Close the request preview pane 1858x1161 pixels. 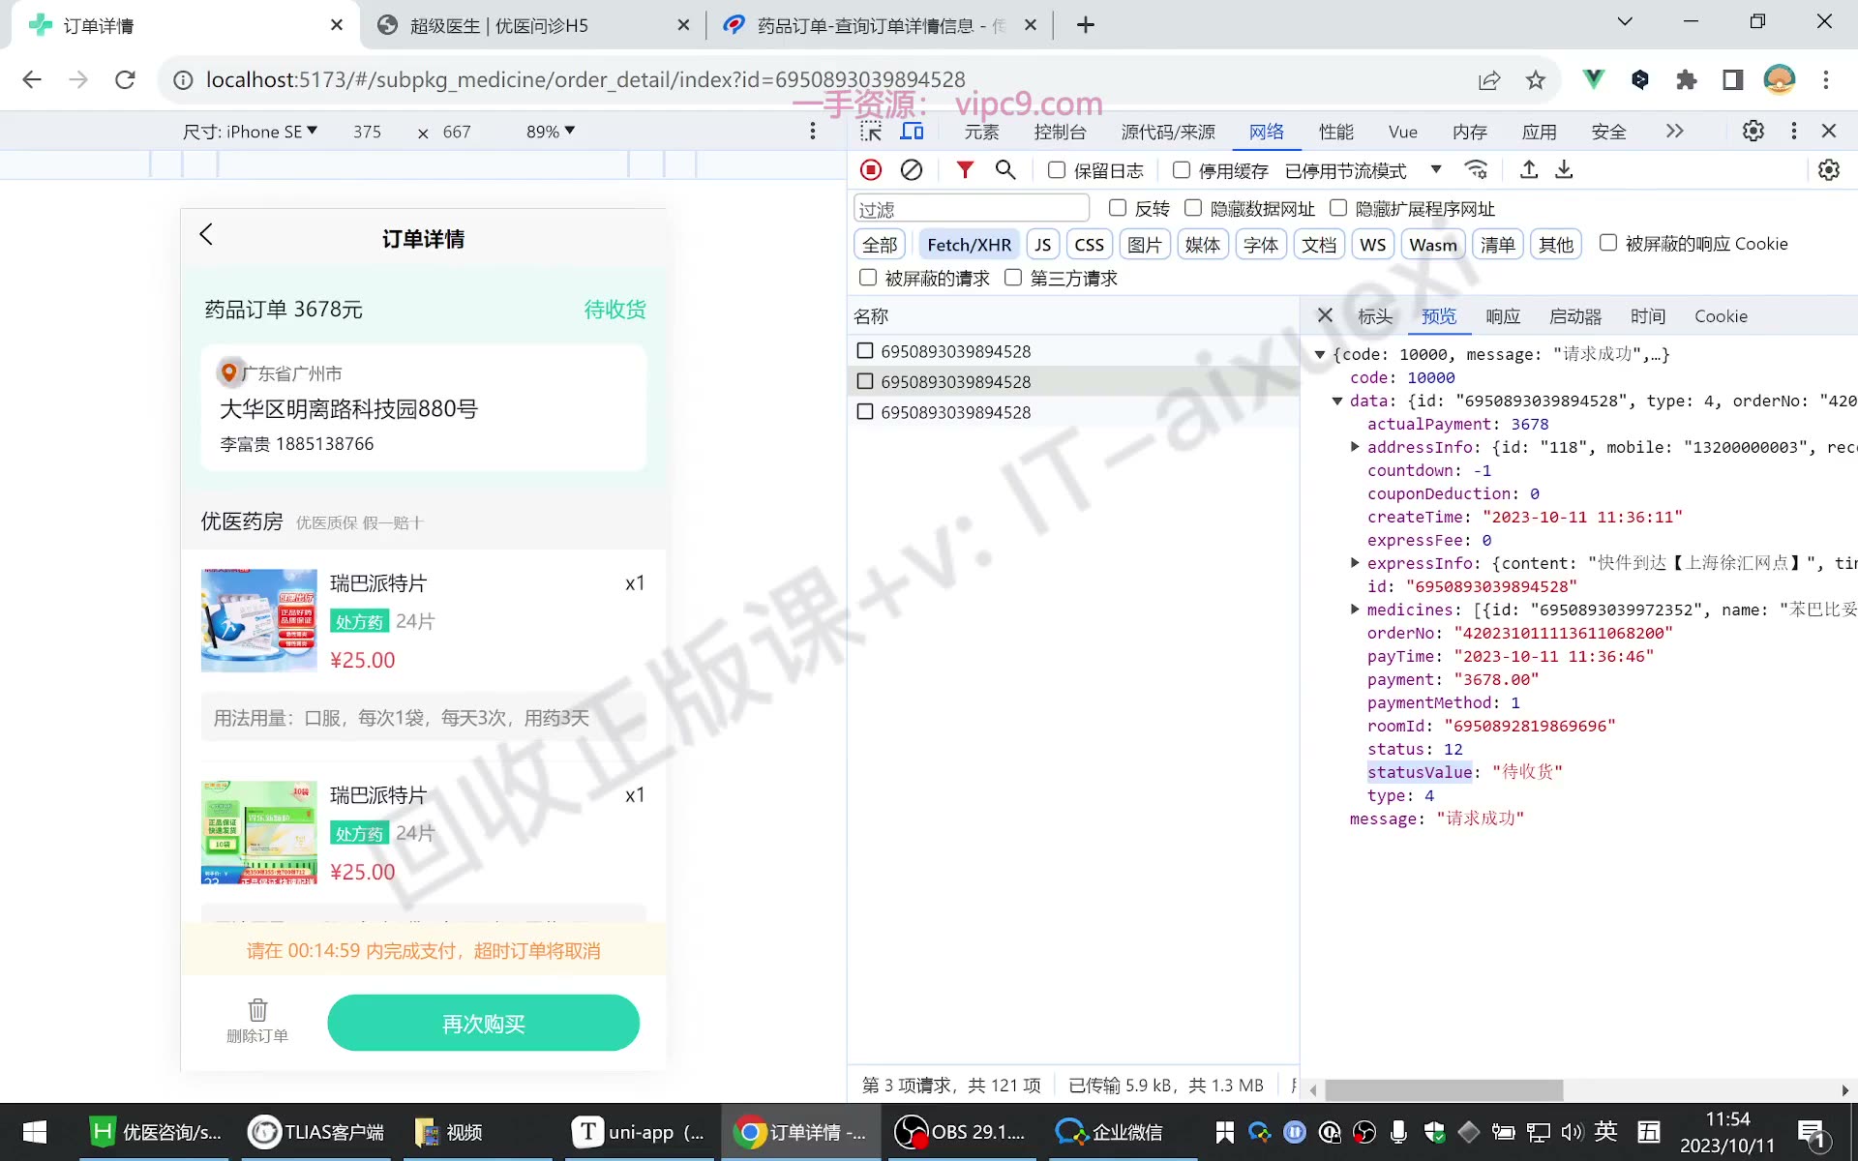(1326, 315)
